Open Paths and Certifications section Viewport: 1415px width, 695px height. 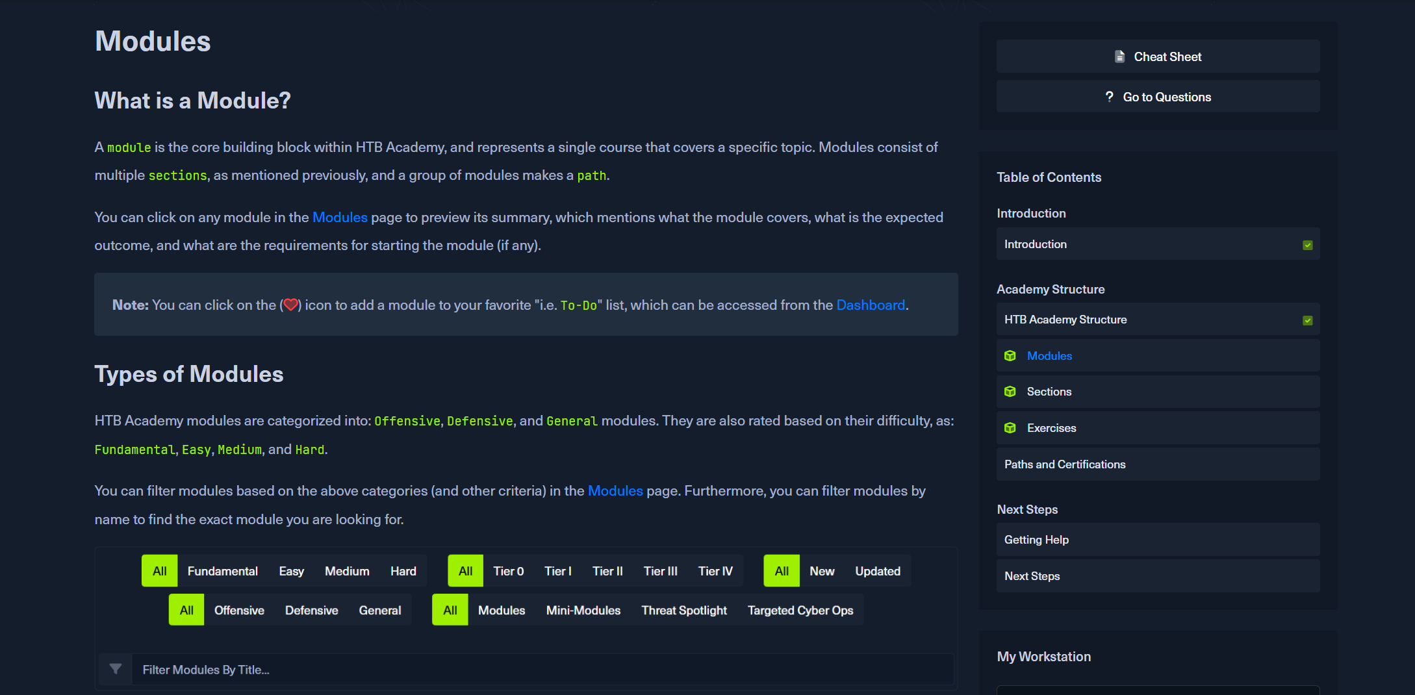coord(1158,464)
